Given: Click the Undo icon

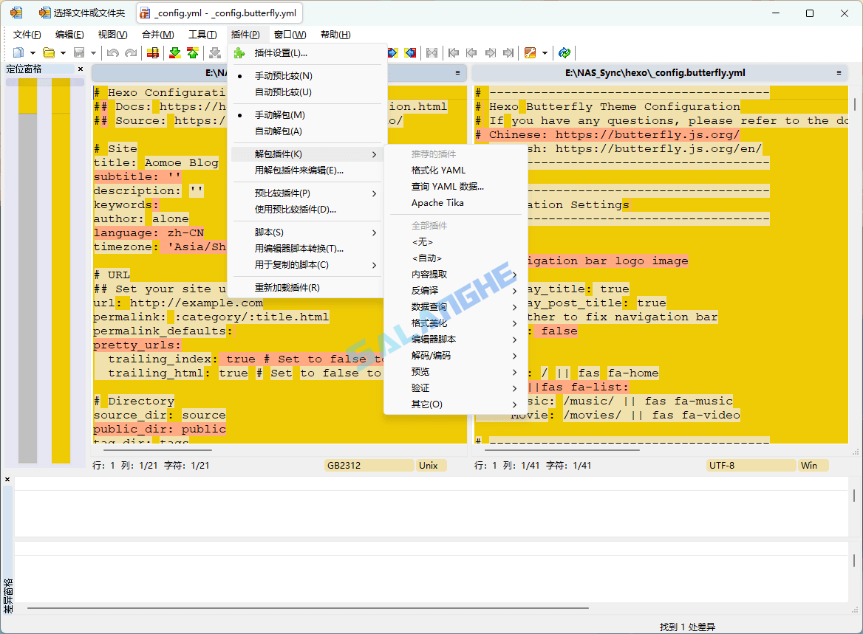Looking at the screenshot, I should (x=112, y=52).
